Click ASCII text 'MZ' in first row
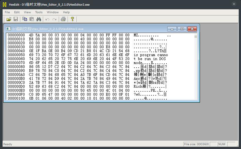 tap(136, 35)
